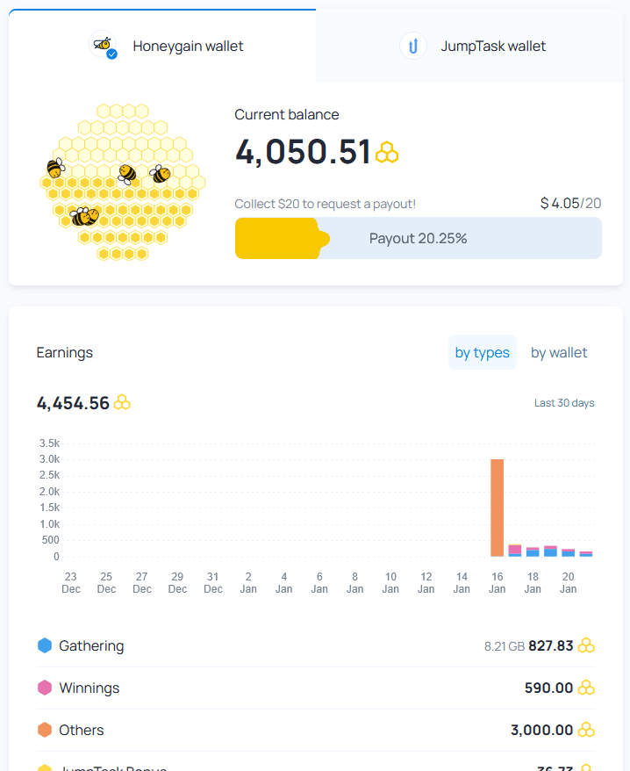Click the Honeygain bee wallet icon
Screen dimensions: 630x771
click(x=104, y=45)
